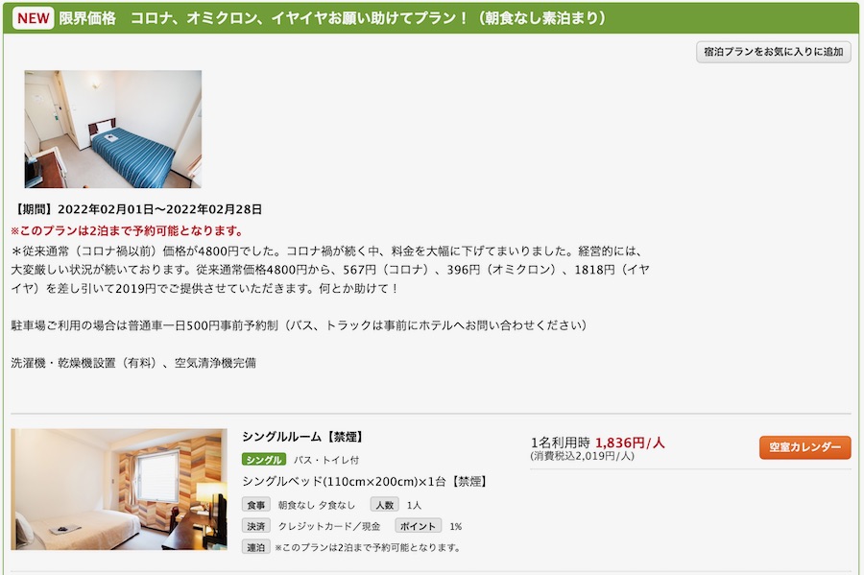Screen dimensions: 864x575
Task: Click the ポイント points label tag
Action: pos(418,526)
